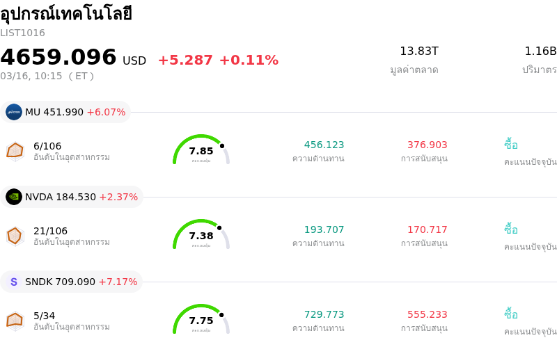Click the MU industry rank radar icon
This screenshot has height=347, width=557.
click(15, 151)
